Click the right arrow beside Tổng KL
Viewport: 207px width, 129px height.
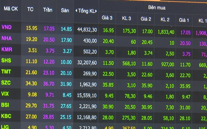click(96, 11)
